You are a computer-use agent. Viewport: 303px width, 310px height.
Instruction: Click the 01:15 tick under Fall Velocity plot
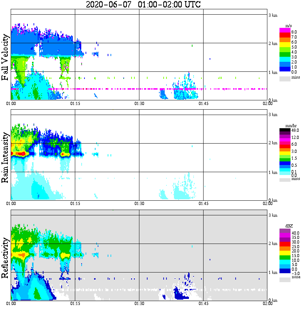[75, 104]
